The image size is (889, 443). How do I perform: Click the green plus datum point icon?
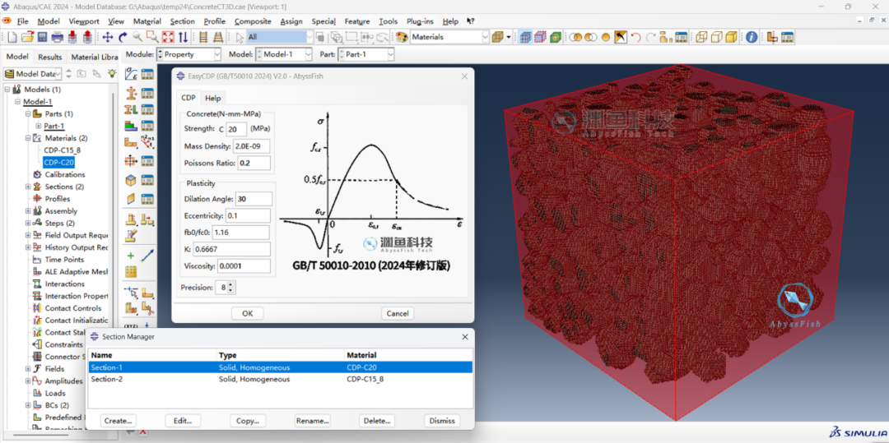pyautogui.click(x=131, y=256)
